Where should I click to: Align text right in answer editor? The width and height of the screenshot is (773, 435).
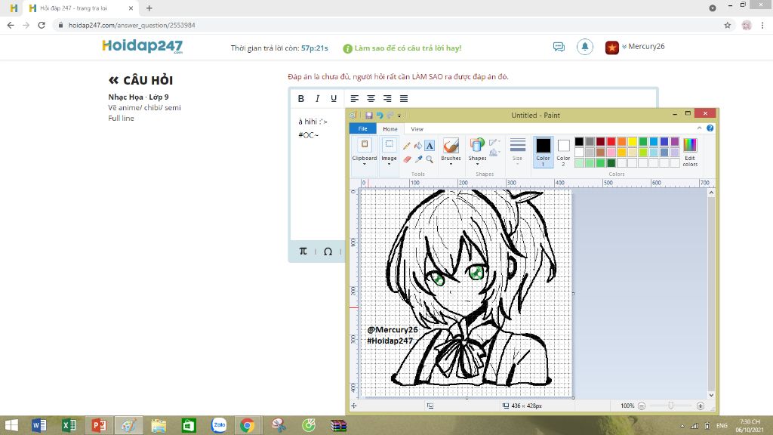[x=387, y=99]
